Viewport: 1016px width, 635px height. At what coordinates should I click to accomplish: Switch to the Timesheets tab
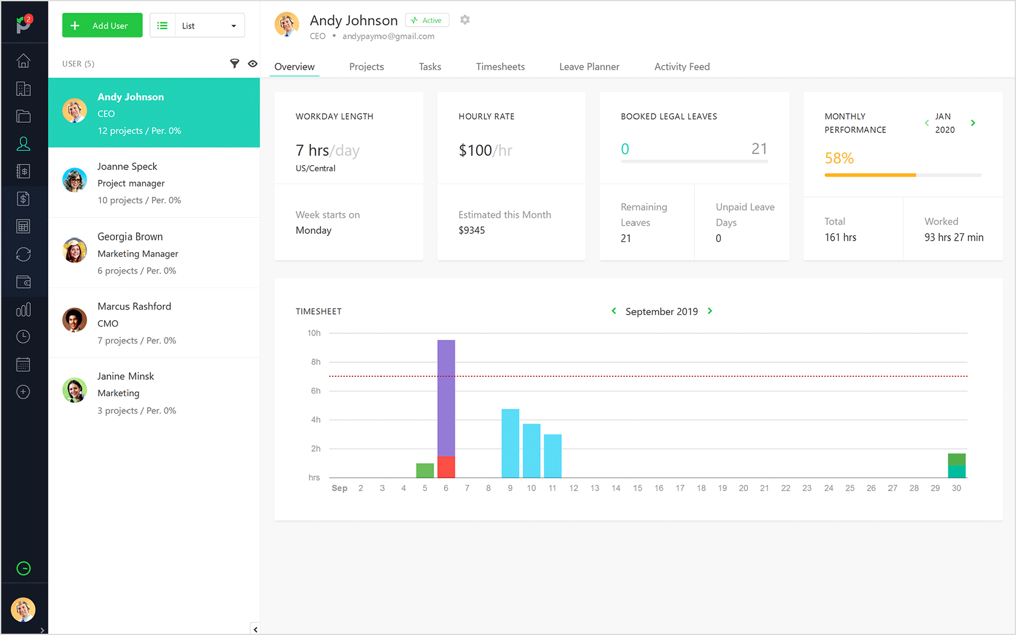[500, 67]
